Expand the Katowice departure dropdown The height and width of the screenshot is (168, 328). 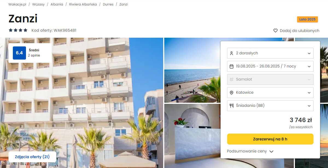coord(270,93)
